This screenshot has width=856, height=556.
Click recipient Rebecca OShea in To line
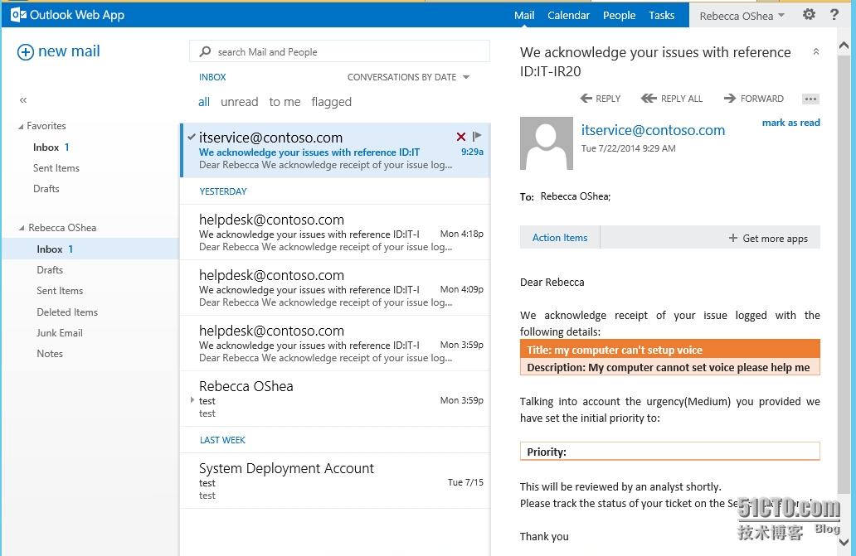pyautogui.click(x=576, y=196)
